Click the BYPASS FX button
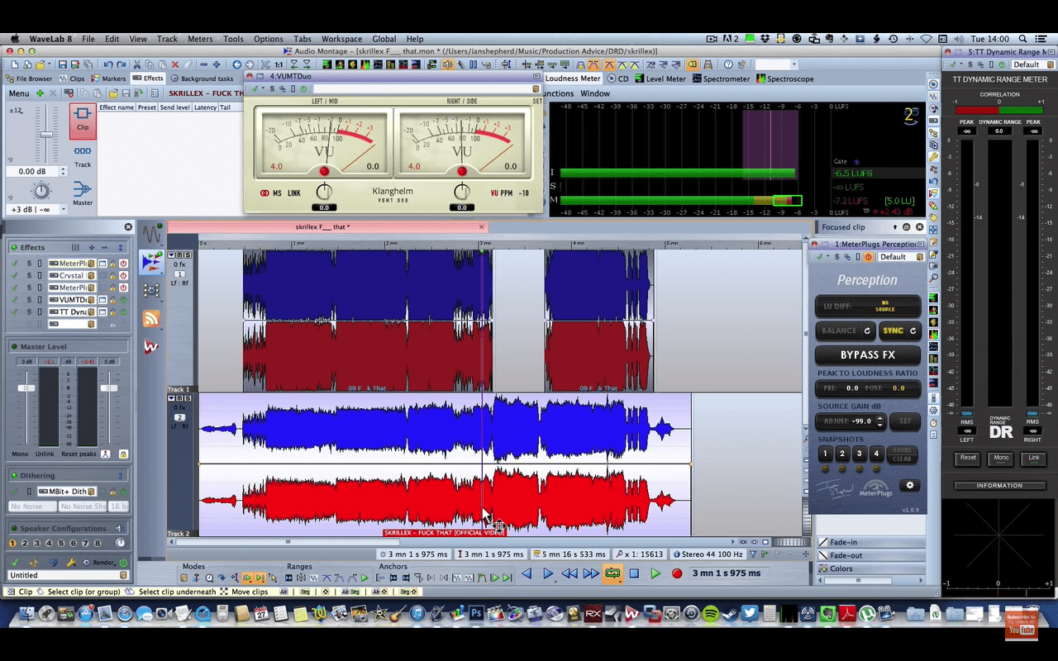This screenshot has width=1058, height=661. pyautogui.click(x=867, y=355)
